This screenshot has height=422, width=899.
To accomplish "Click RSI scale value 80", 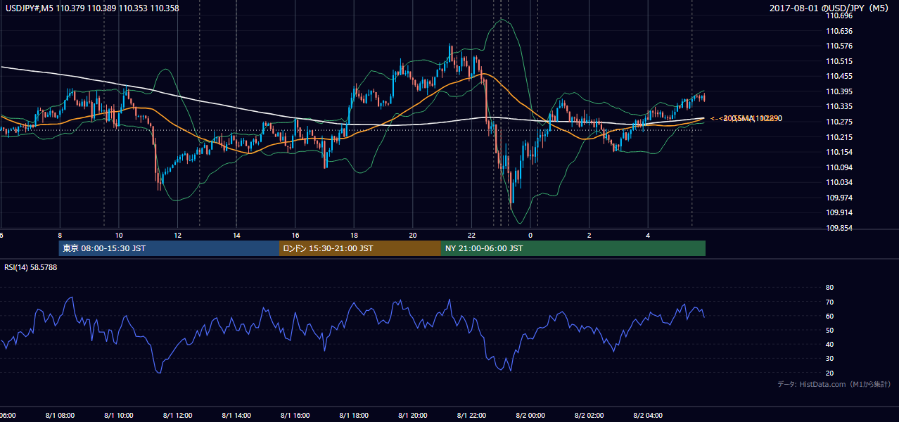I will (829, 288).
